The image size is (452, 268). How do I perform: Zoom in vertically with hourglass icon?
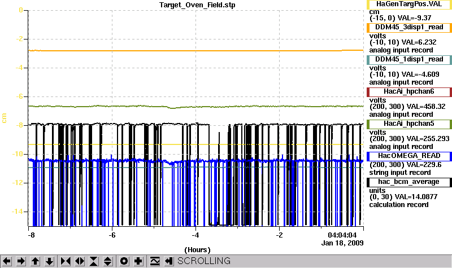click(94, 261)
